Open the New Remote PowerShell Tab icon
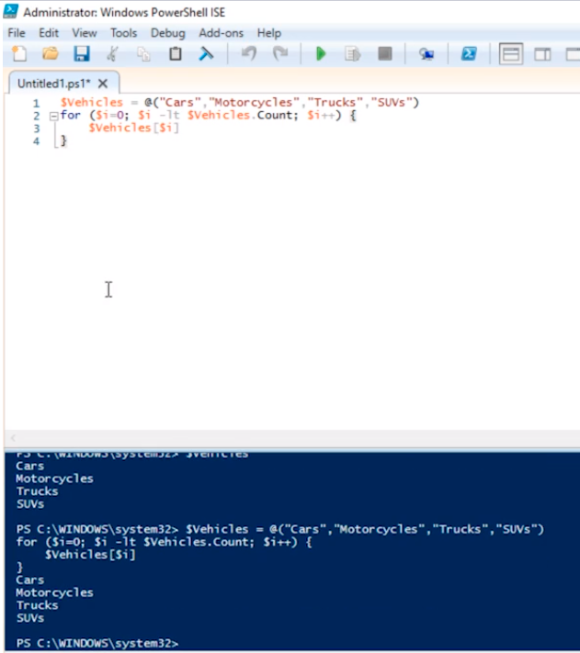Viewport: 580px width, 653px height. [x=426, y=54]
